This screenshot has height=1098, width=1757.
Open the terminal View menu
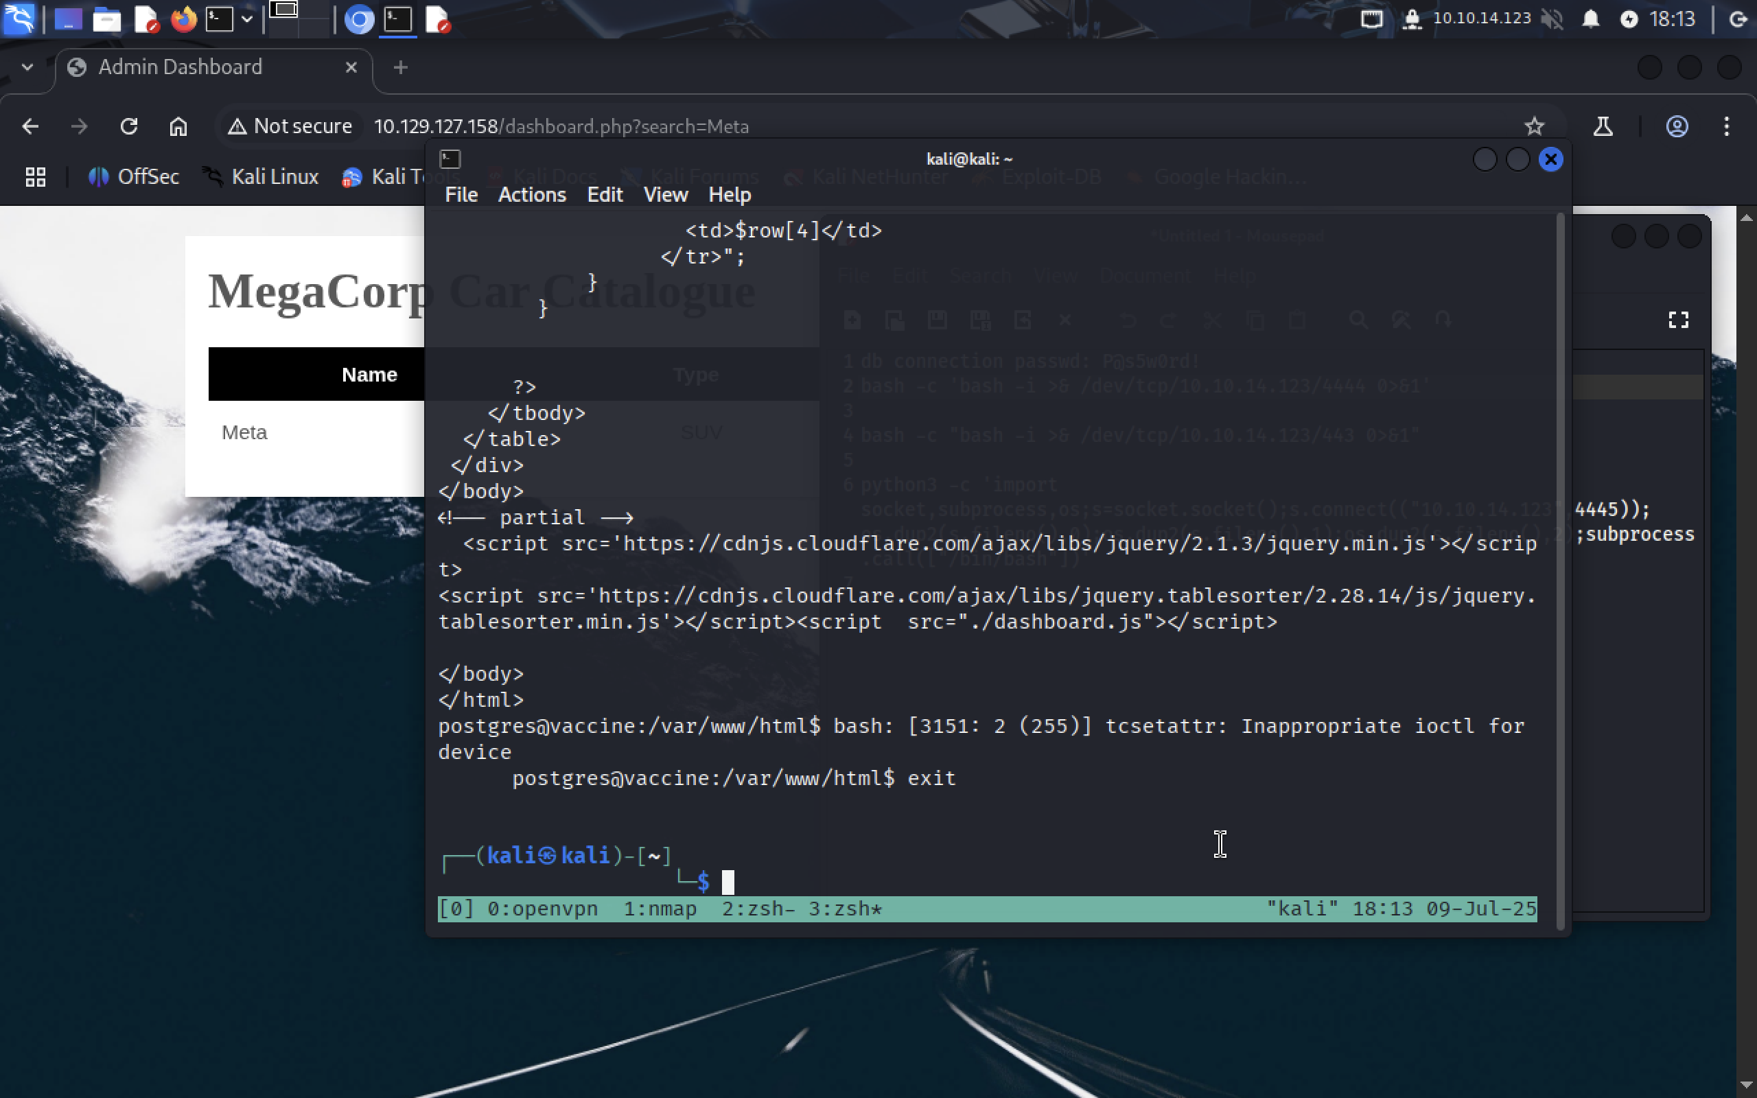pos(665,195)
